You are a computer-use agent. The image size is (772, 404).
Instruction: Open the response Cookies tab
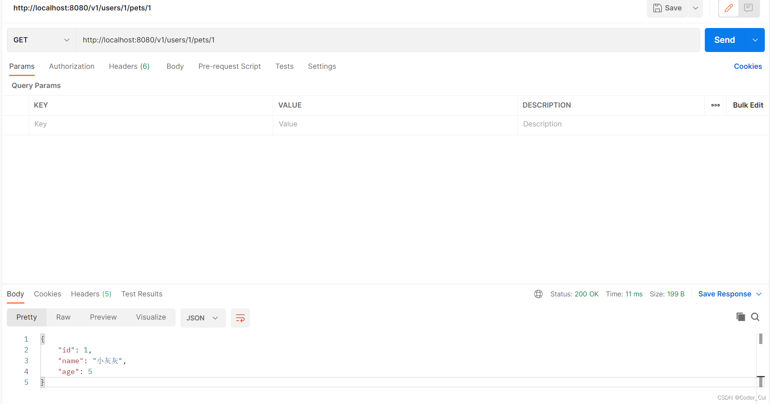(x=48, y=294)
